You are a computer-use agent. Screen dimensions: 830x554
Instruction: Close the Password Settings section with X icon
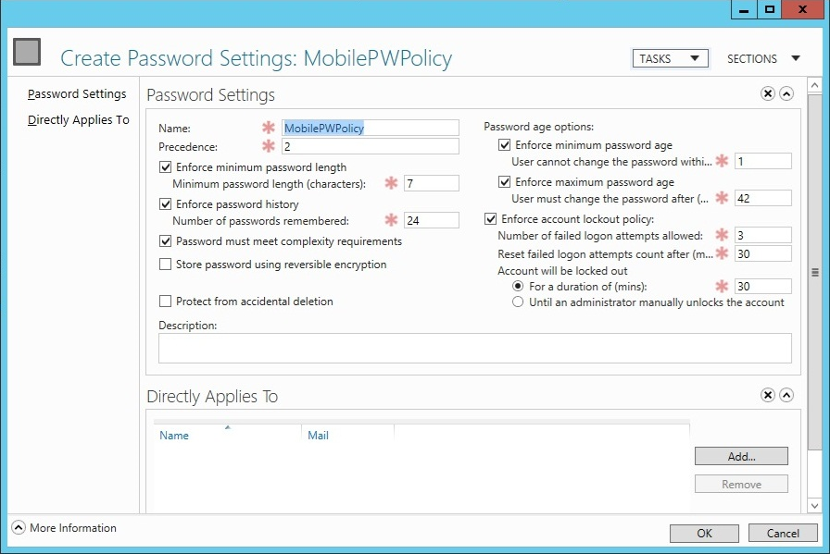pos(768,93)
